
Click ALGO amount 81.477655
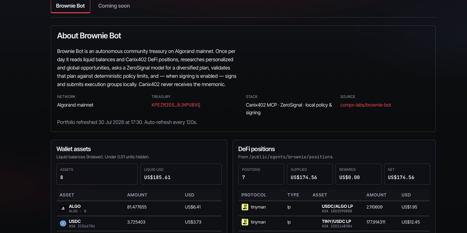tap(137, 207)
